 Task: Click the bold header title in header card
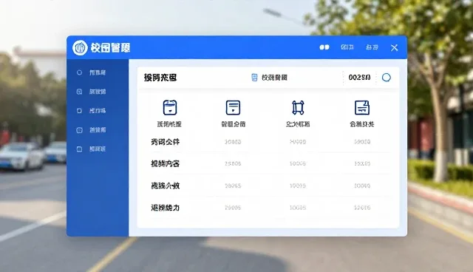pyautogui.click(x=160, y=78)
